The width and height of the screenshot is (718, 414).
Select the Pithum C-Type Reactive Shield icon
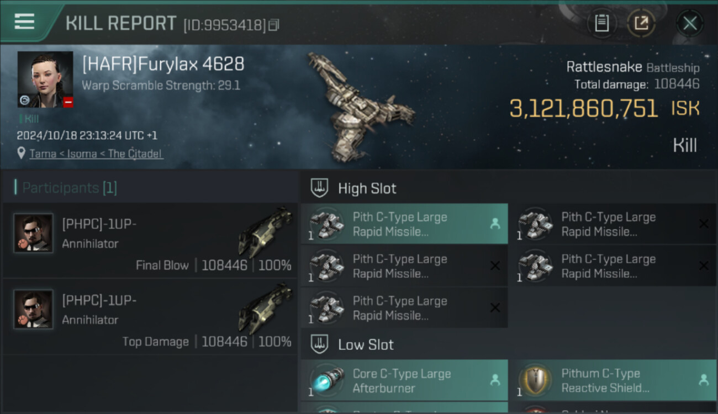(535, 381)
